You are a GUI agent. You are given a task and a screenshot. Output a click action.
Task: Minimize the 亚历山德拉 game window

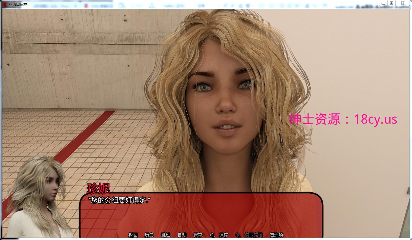pos(383,3)
